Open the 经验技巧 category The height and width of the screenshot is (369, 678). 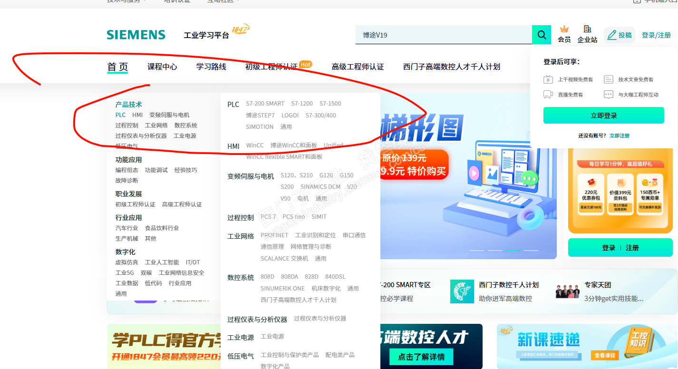click(186, 170)
